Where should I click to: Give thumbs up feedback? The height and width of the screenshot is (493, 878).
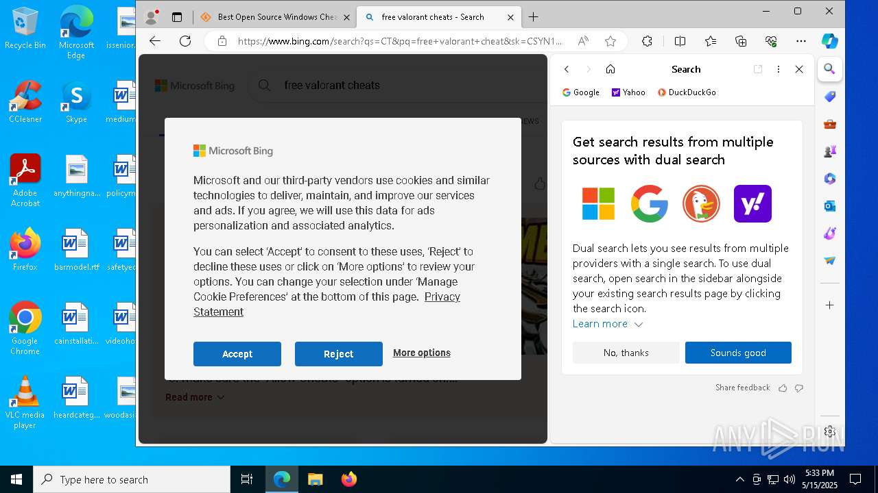783,388
